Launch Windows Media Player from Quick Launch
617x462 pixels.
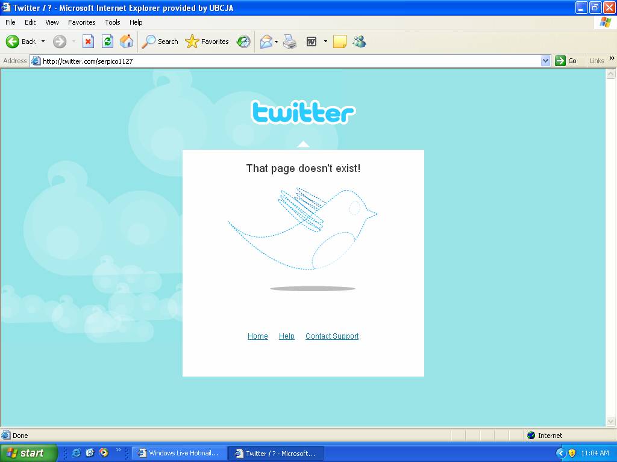click(x=104, y=453)
